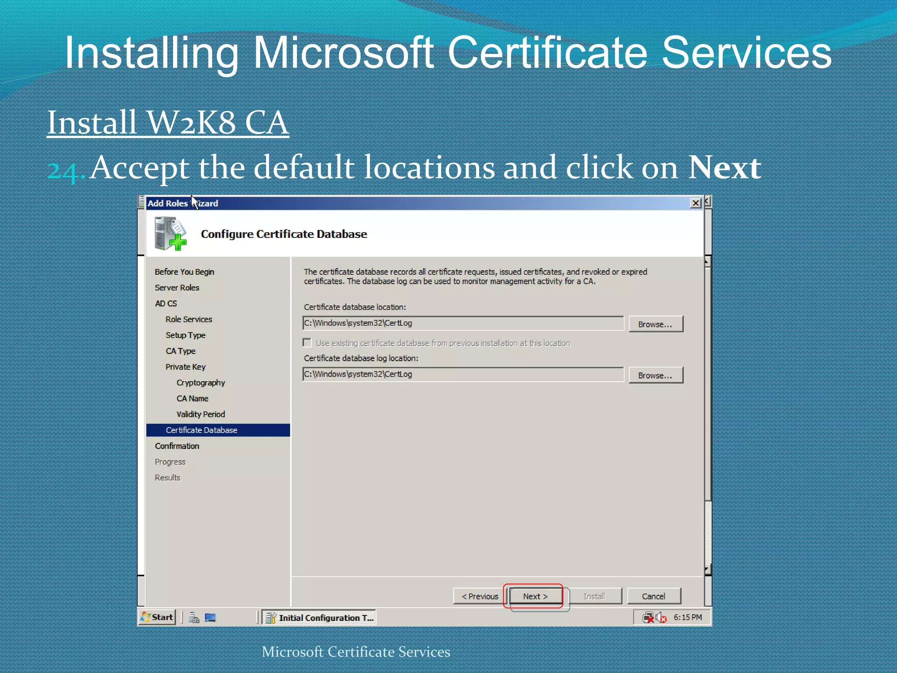Select the Server Roles step
The width and height of the screenshot is (897, 673).
[x=177, y=287]
